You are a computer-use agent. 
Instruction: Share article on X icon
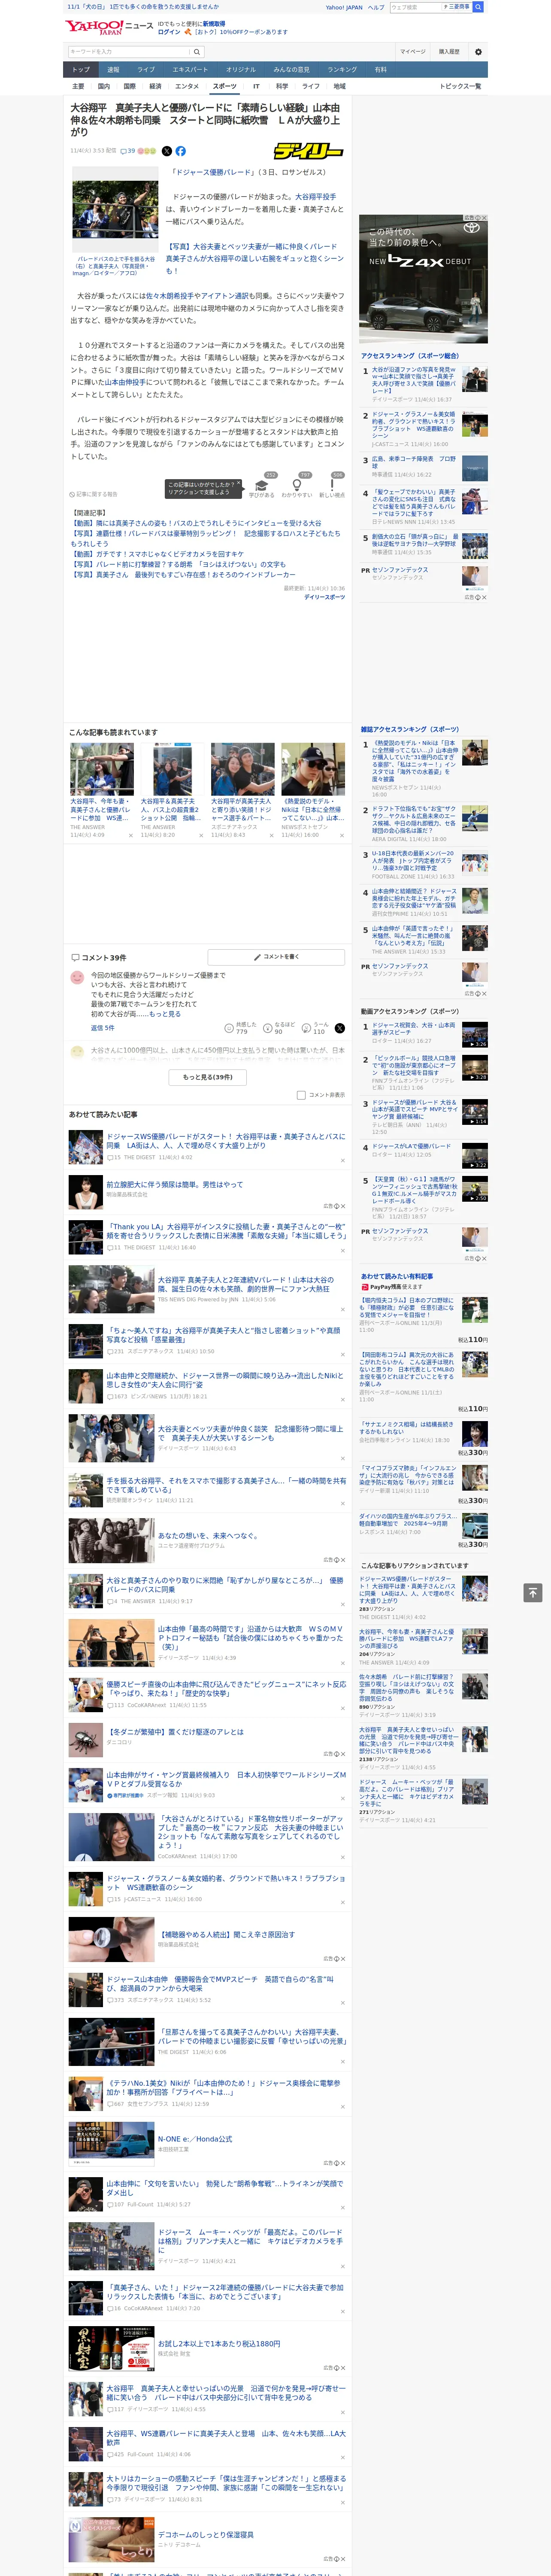click(166, 151)
